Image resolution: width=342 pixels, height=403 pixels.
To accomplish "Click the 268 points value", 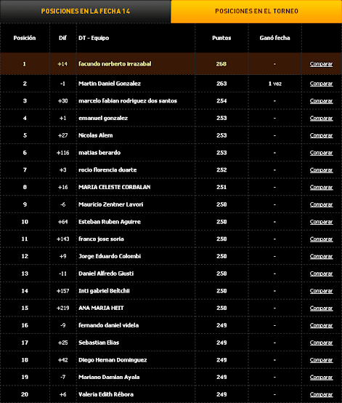I will (x=221, y=64).
